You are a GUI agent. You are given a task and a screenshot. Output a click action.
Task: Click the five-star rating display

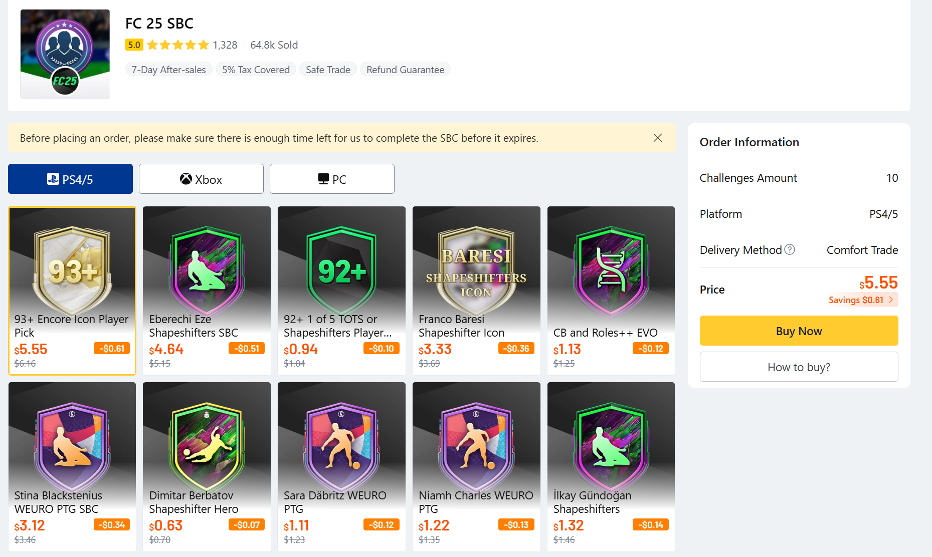point(178,45)
